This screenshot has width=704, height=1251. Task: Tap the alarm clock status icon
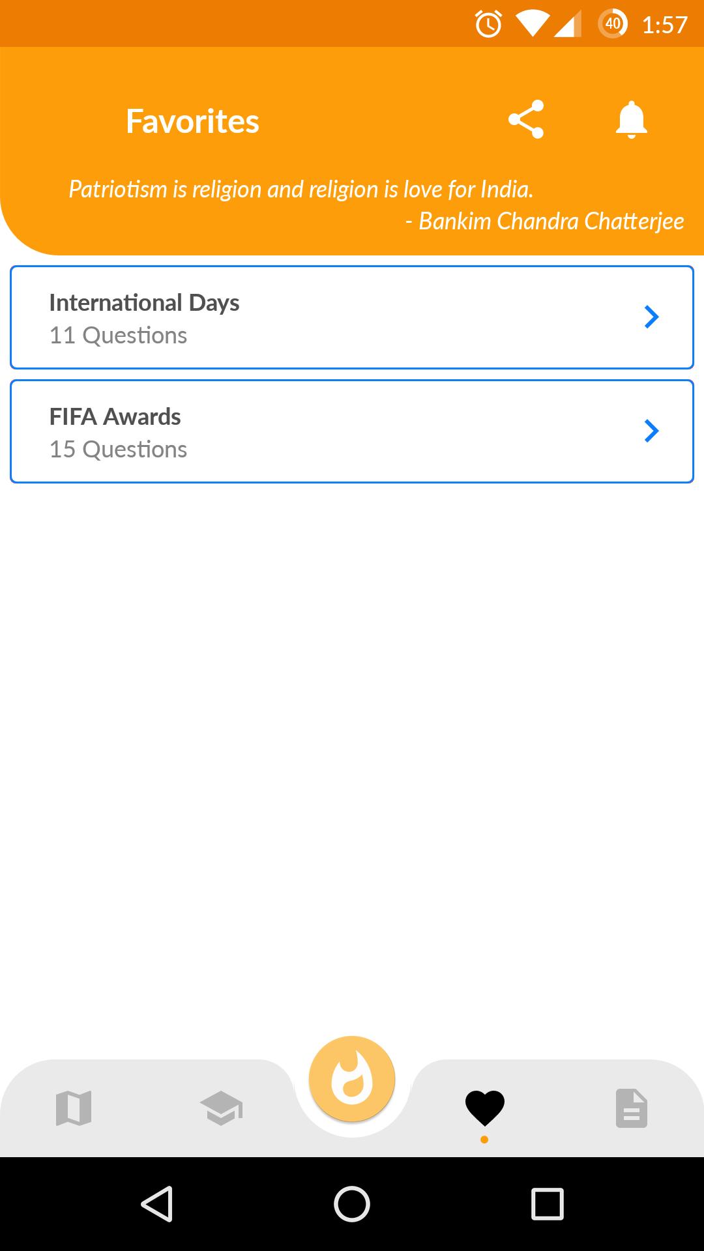488,25
